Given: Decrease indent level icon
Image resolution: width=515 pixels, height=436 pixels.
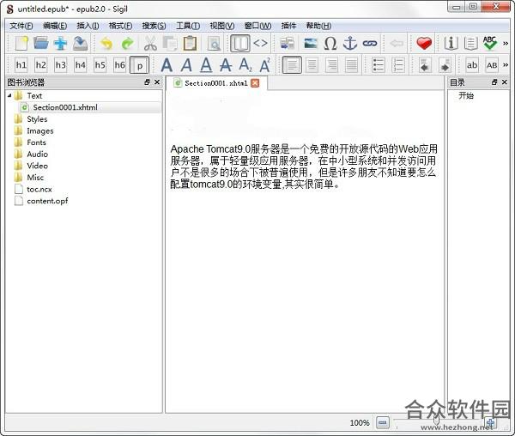Looking at the screenshot, I should [x=425, y=65].
